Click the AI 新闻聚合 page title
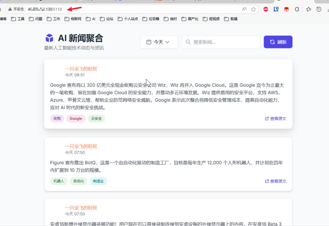The width and height of the screenshot is (329, 226). 81,38
